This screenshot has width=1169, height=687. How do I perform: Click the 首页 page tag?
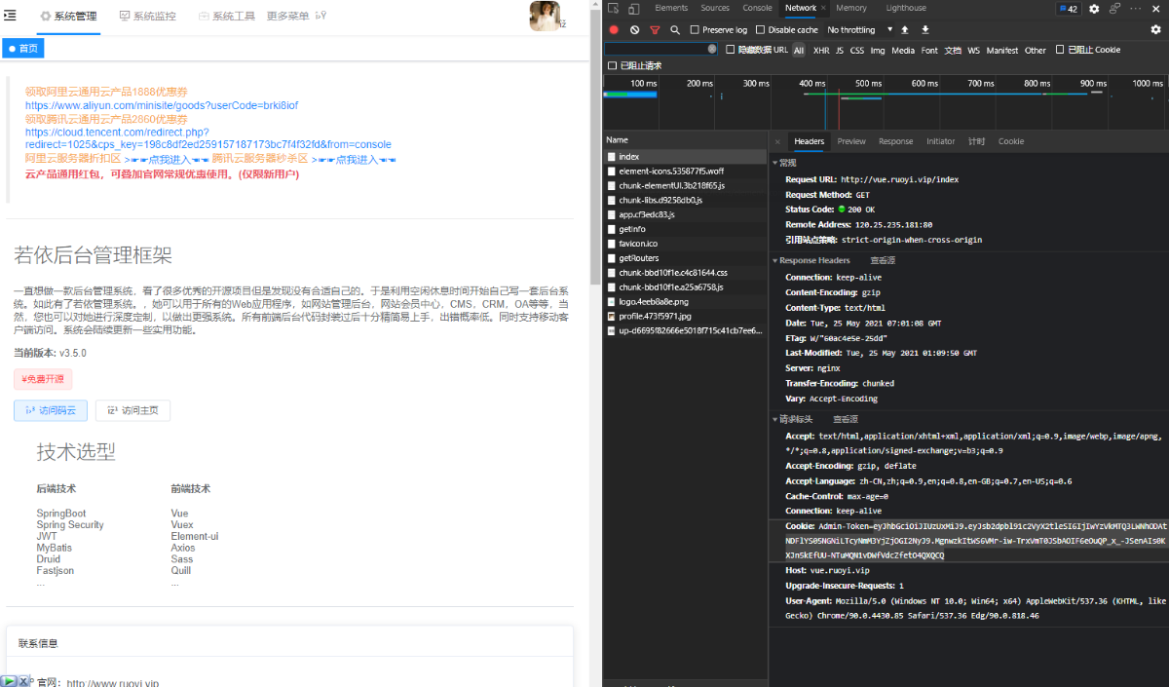[23, 48]
